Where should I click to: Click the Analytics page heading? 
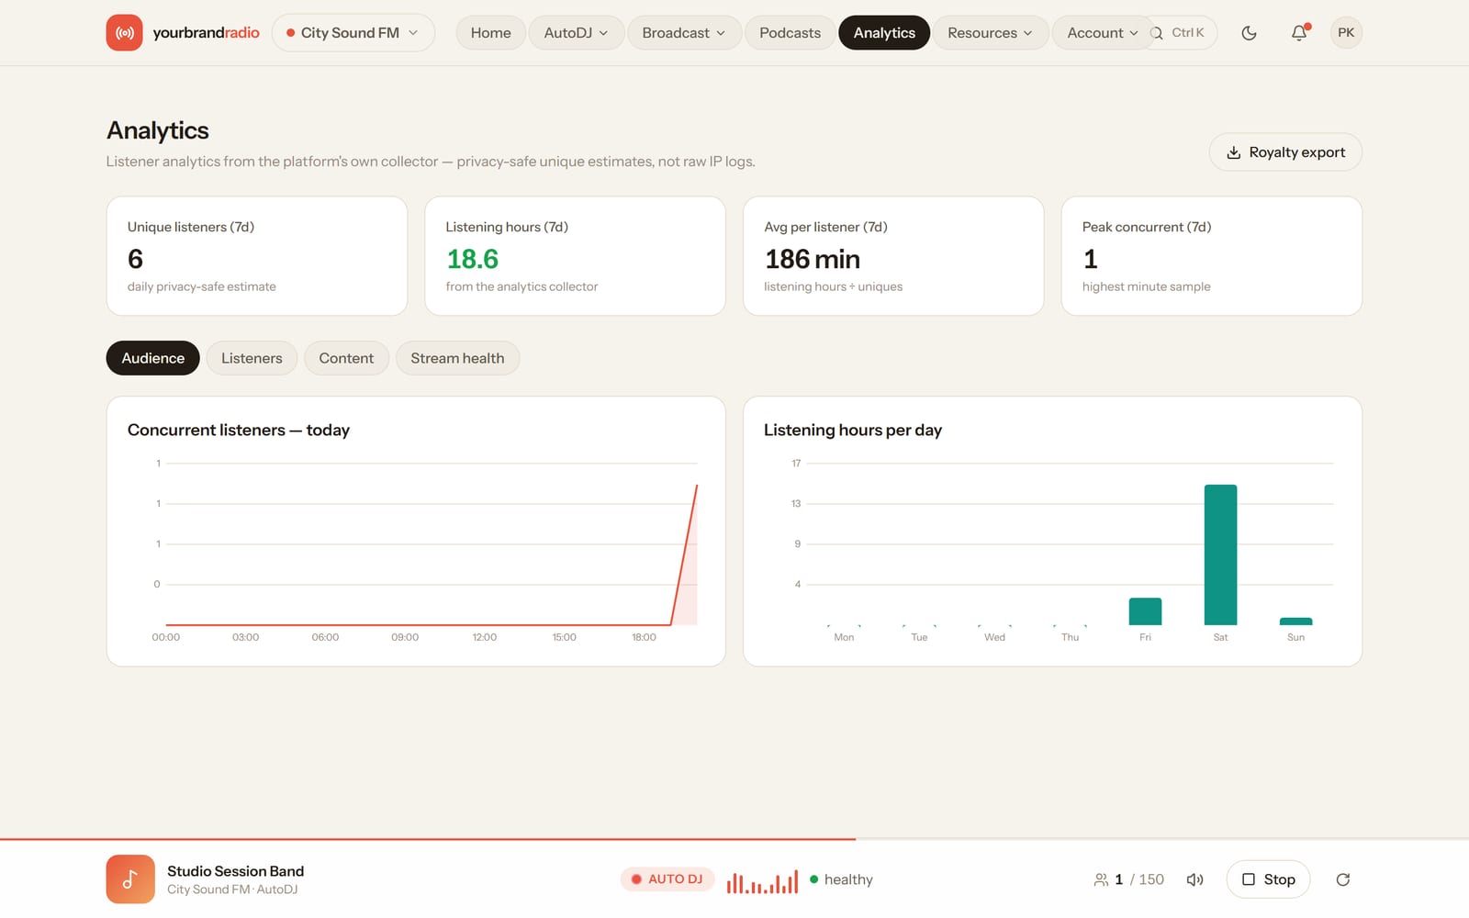[x=158, y=130]
